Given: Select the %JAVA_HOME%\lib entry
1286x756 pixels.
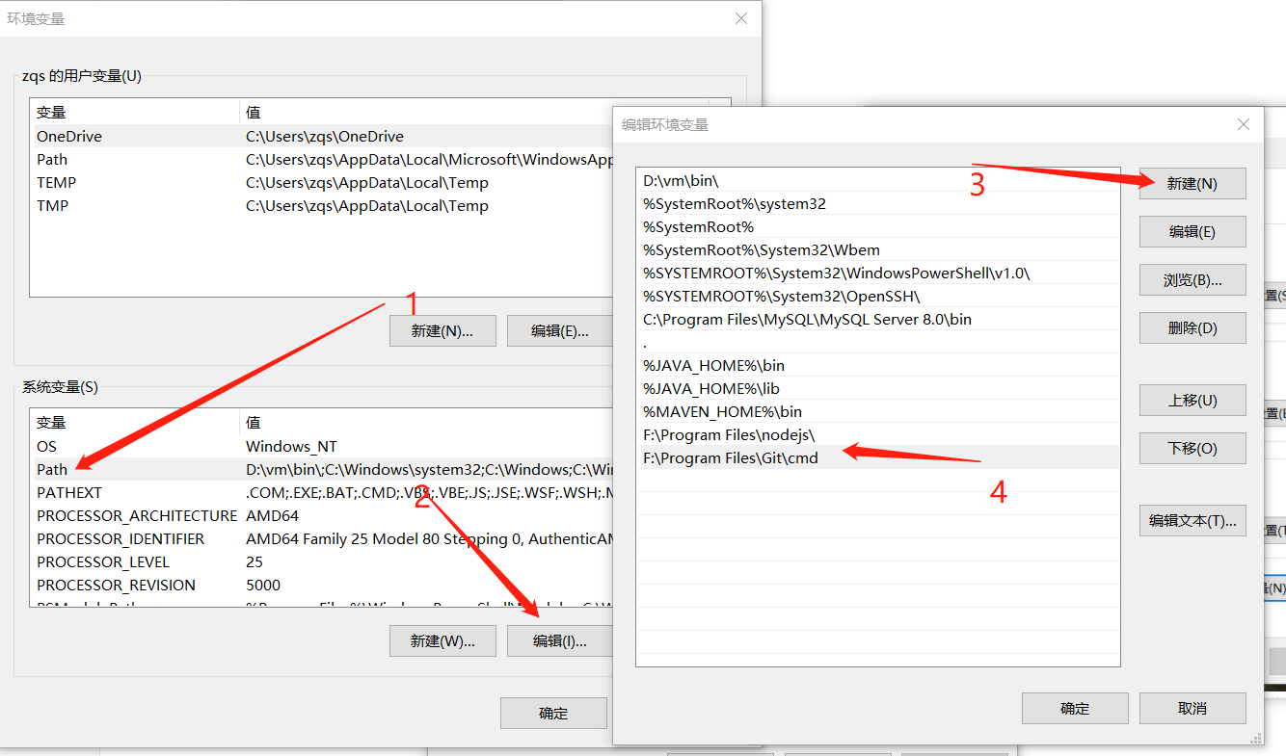Looking at the screenshot, I should pos(878,388).
